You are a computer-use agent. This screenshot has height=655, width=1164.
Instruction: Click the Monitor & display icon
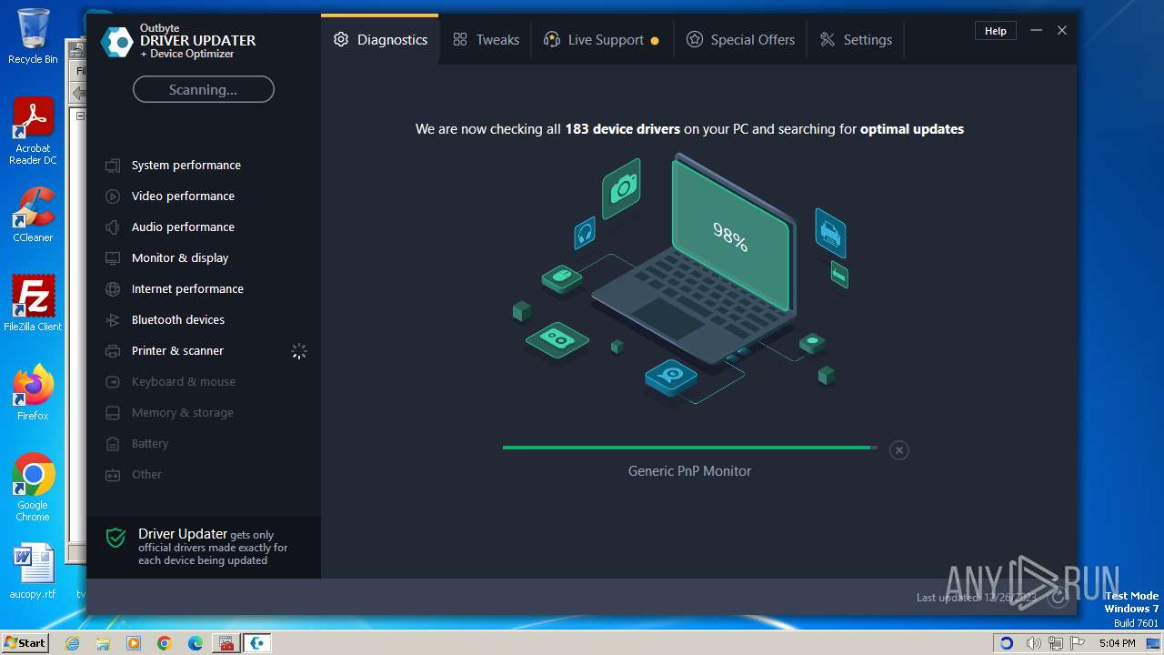tap(113, 258)
